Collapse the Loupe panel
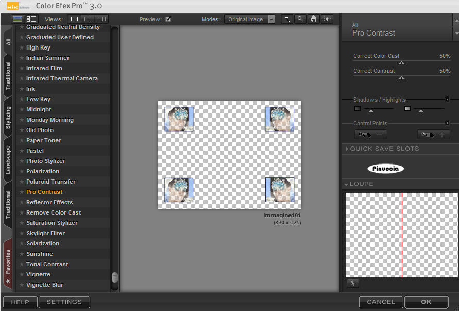Image resolution: width=459 pixels, height=311 pixels. pyautogui.click(x=346, y=184)
